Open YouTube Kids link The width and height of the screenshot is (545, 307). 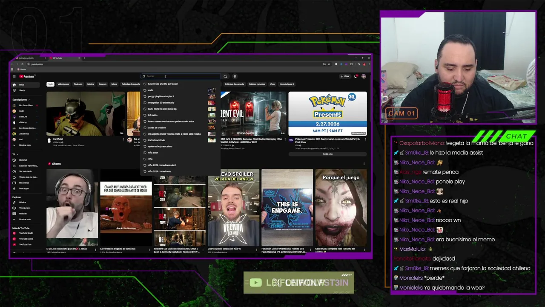click(x=26, y=244)
